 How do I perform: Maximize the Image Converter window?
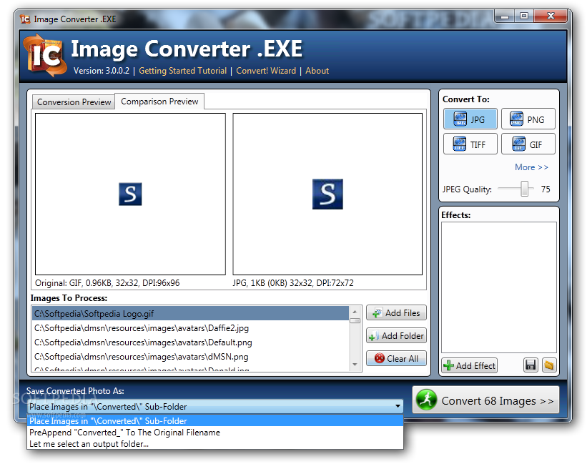click(524, 16)
